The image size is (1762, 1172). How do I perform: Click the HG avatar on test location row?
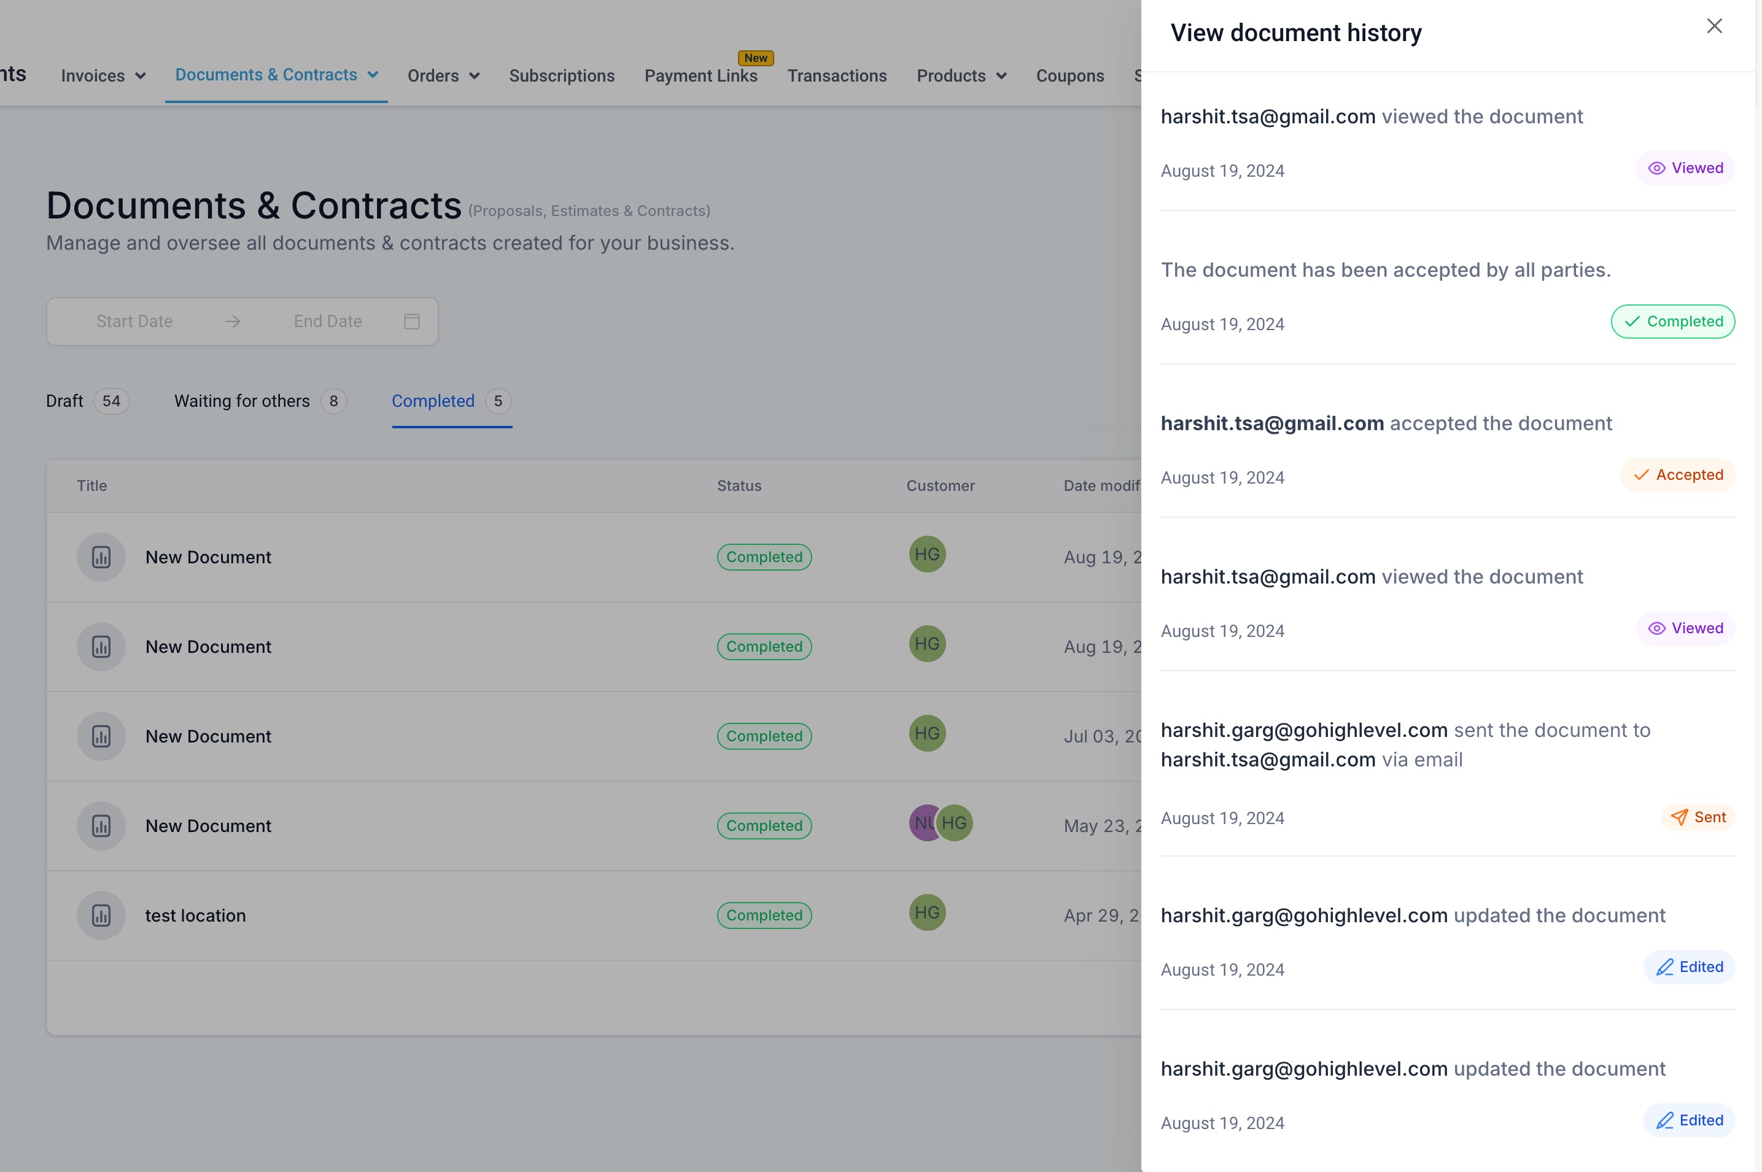928,912
